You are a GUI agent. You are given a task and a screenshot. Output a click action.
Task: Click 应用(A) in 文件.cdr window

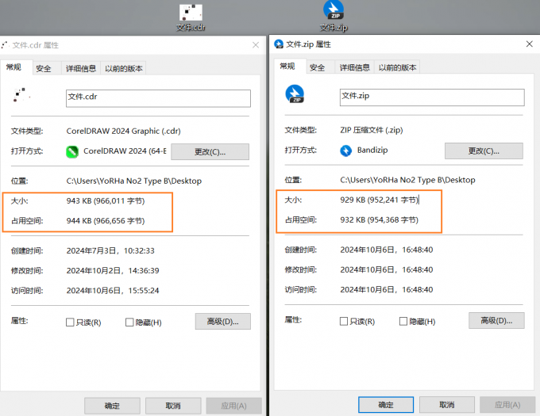point(233,406)
